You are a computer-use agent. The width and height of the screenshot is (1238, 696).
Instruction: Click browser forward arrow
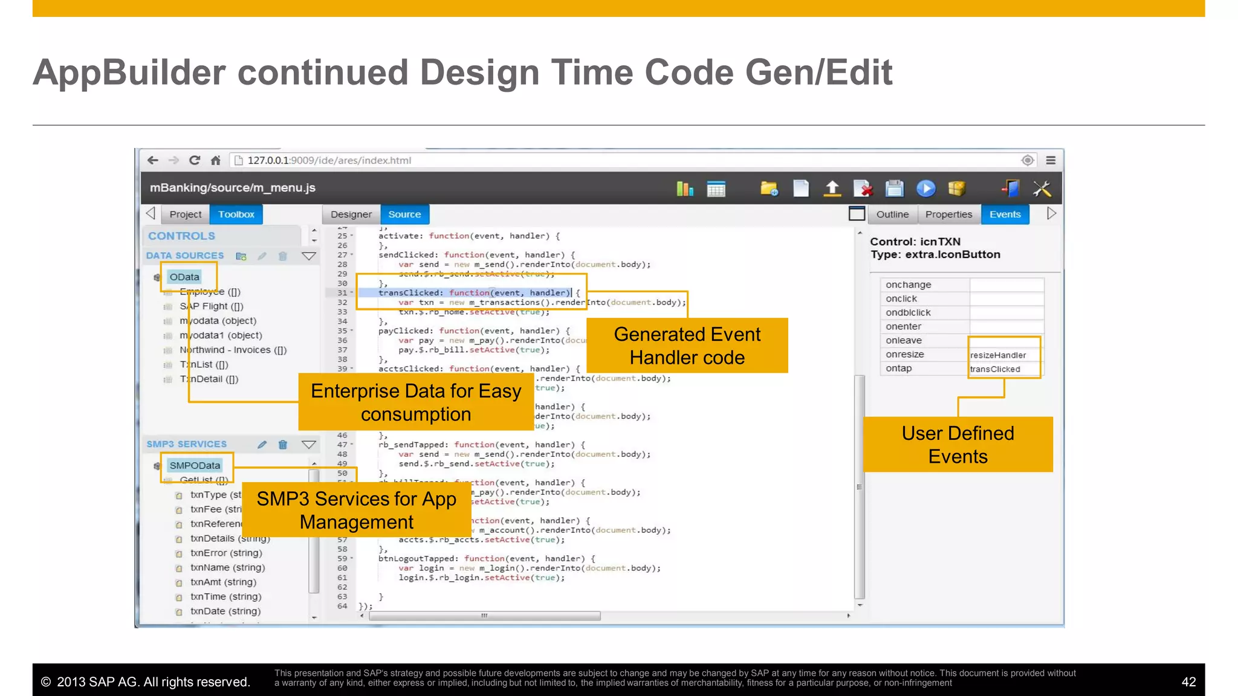click(x=174, y=160)
